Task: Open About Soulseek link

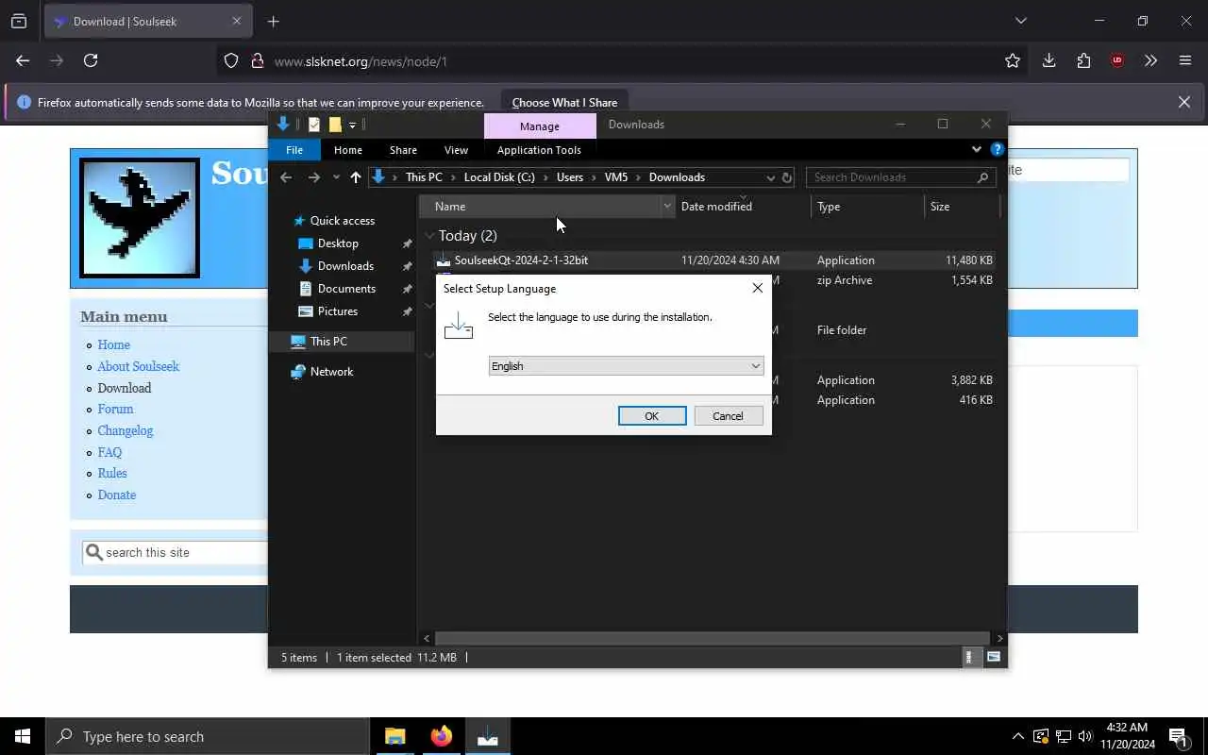Action: click(x=138, y=367)
